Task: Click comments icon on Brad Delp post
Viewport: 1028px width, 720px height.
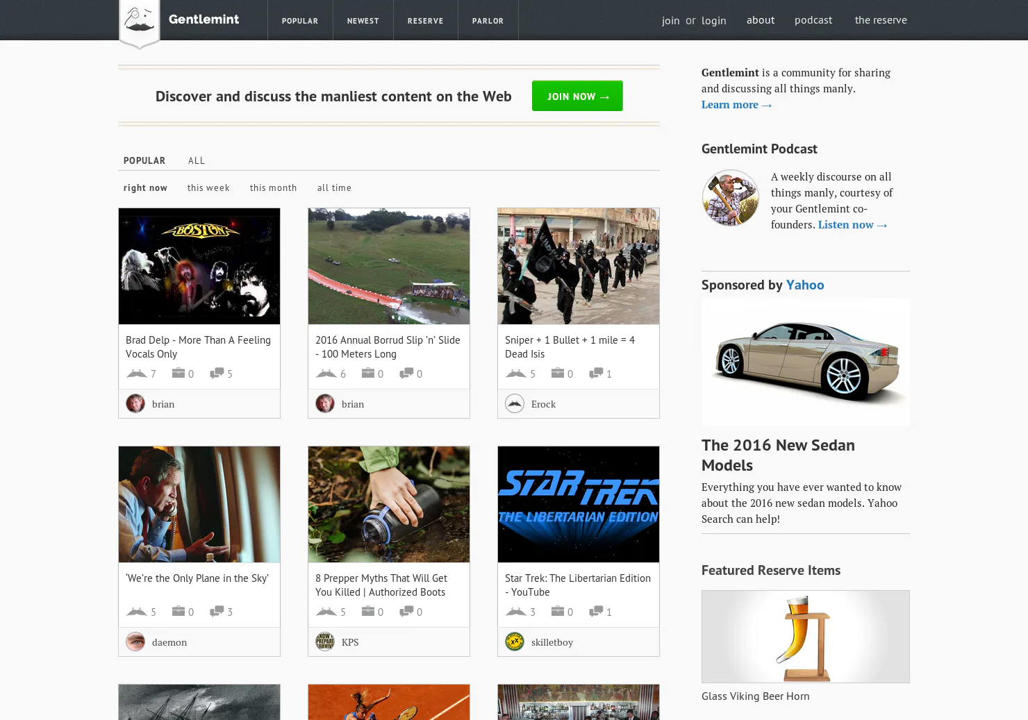Action: 217,373
